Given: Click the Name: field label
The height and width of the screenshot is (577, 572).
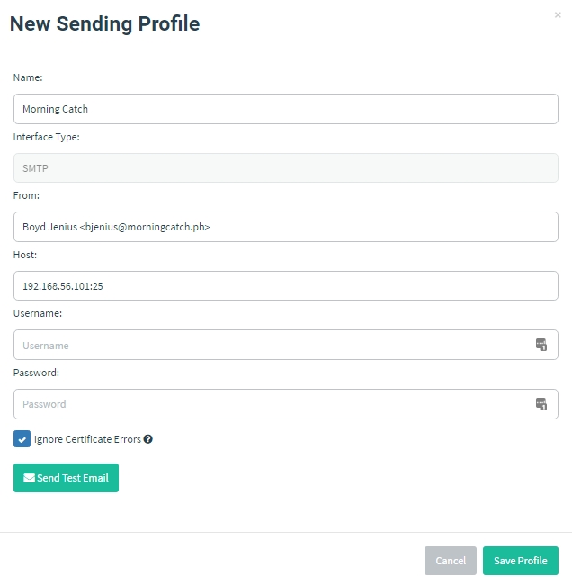Looking at the screenshot, I should pos(28,78).
